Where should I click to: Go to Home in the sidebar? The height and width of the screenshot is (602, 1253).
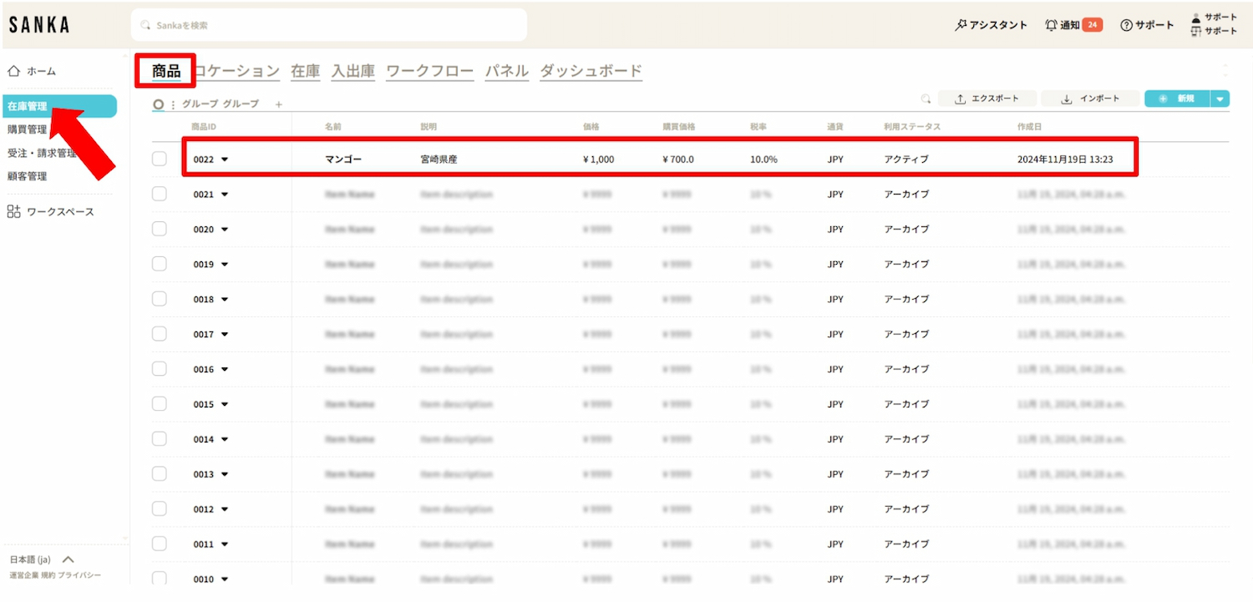(x=33, y=71)
